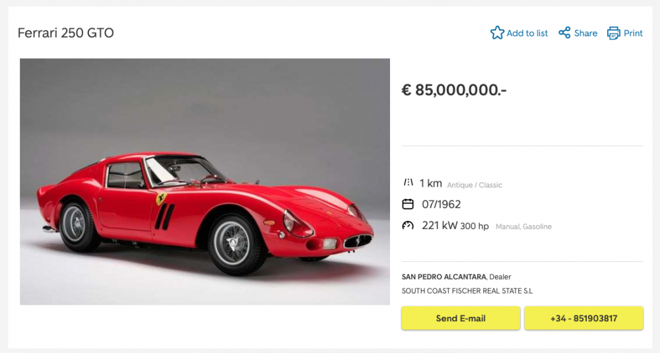Click the star icon beside Add to list
The width and height of the screenshot is (660, 353).
tap(497, 33)
